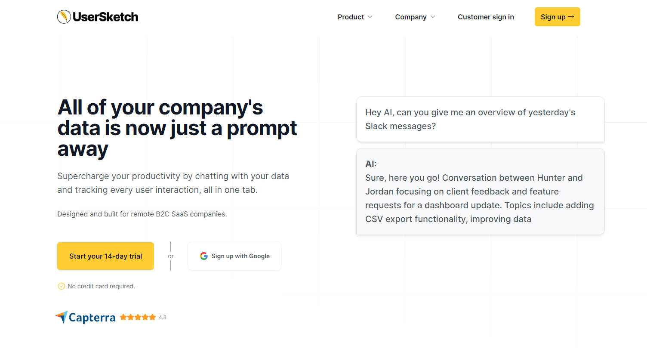Expand the Product dropdown chevron
Viewport: 647px width, 358px height.
tap(370, 17)
